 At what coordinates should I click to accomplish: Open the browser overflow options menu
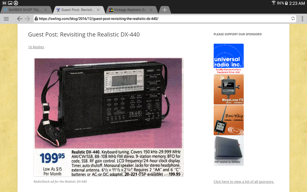(x=302, y=19)
